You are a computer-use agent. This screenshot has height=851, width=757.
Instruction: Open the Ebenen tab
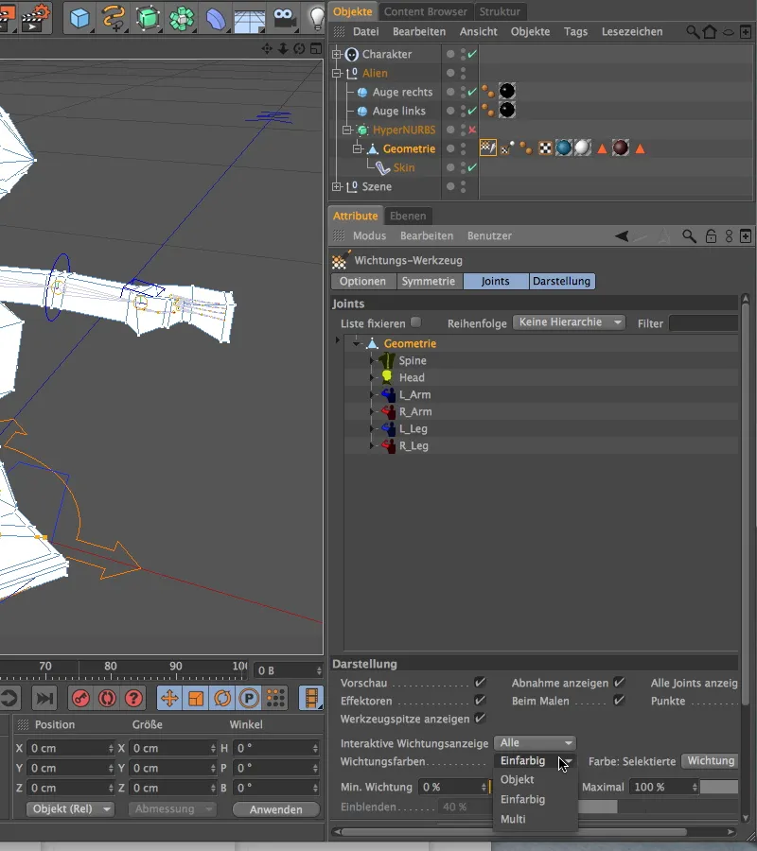[408, 216]
